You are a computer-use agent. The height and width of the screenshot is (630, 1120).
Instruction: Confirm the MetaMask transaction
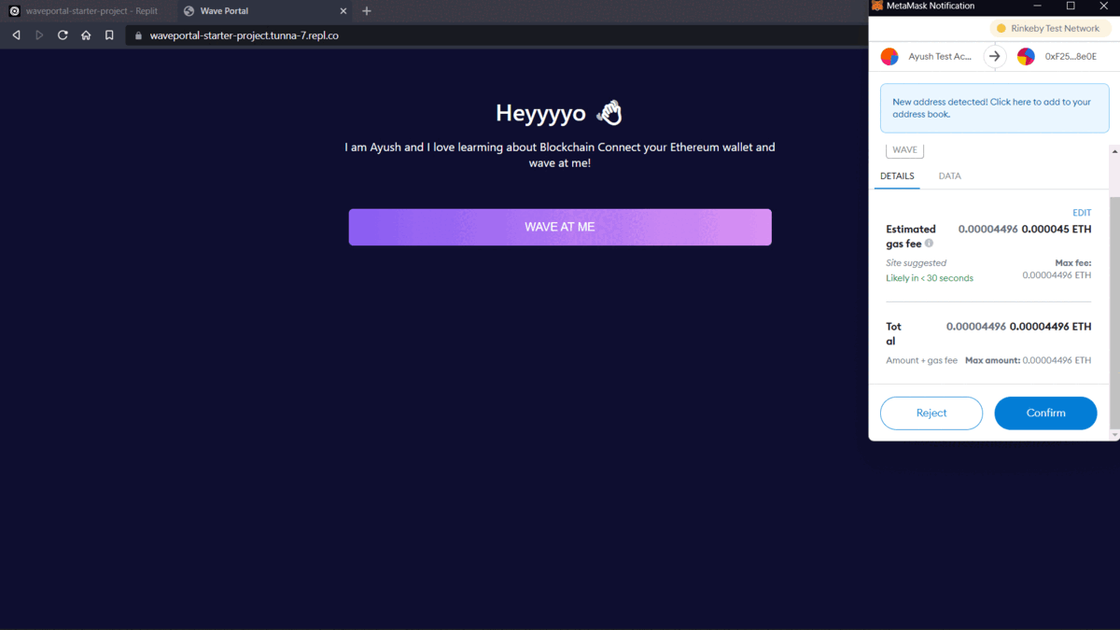tap(1045, 413)
